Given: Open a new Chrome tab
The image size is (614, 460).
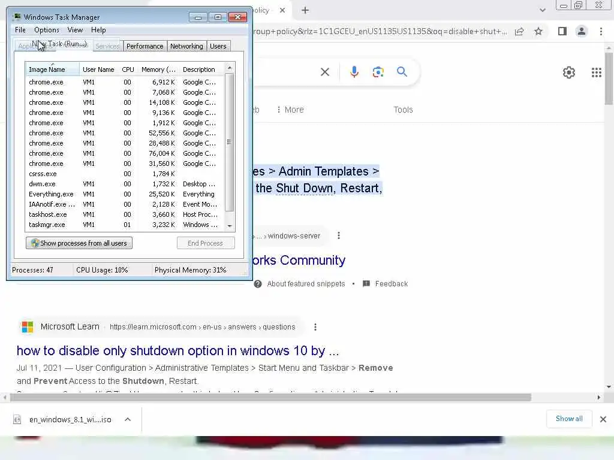Looking at the screenshot, I should pos(305,11).
